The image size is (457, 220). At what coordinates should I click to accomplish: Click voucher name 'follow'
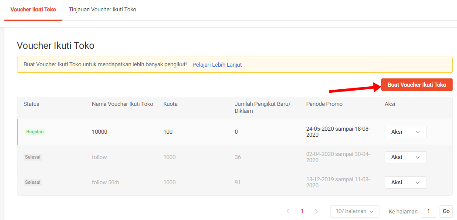99,157
